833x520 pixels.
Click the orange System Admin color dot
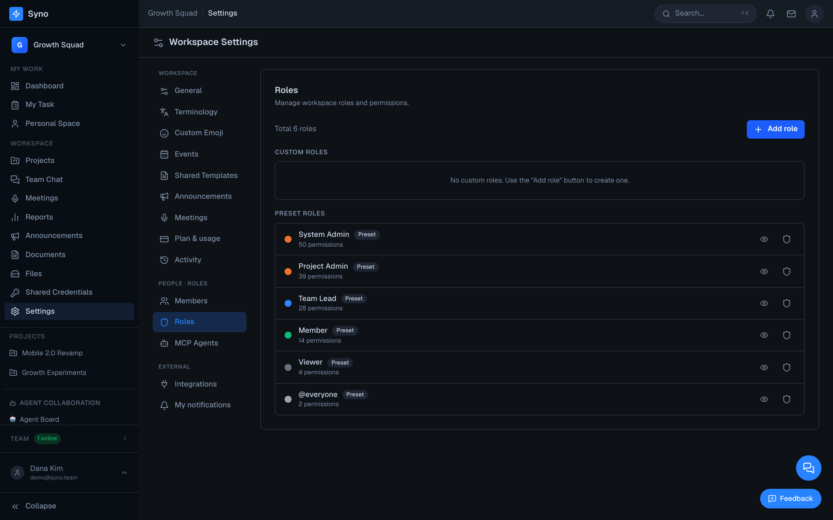288,239
